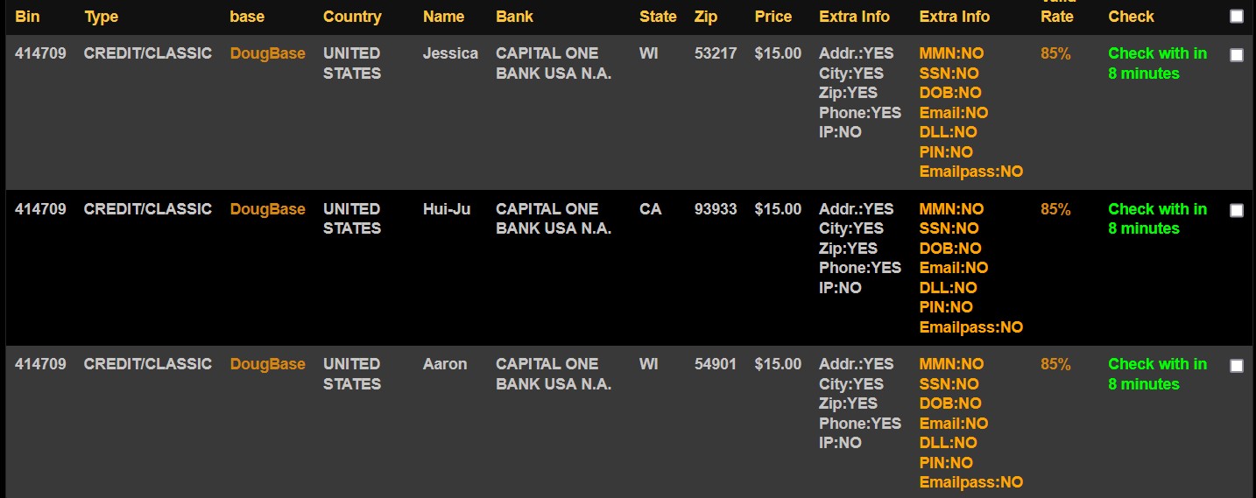The width and height of the screenshot is (1256, 498).
Task: Click 'Check with in 8 minutes' in last row
Action: tap(1157, 374)
